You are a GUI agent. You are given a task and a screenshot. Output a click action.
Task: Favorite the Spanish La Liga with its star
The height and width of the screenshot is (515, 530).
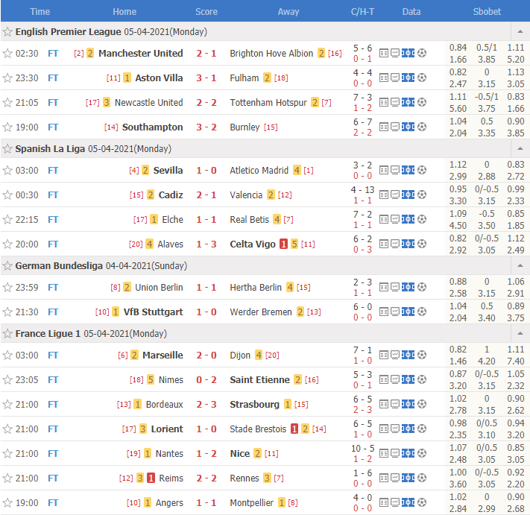(7, 149)
